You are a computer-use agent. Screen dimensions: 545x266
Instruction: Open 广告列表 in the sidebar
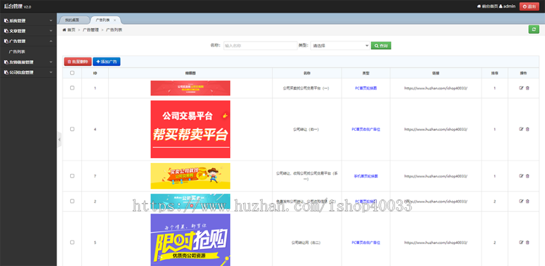pos(17,52)
